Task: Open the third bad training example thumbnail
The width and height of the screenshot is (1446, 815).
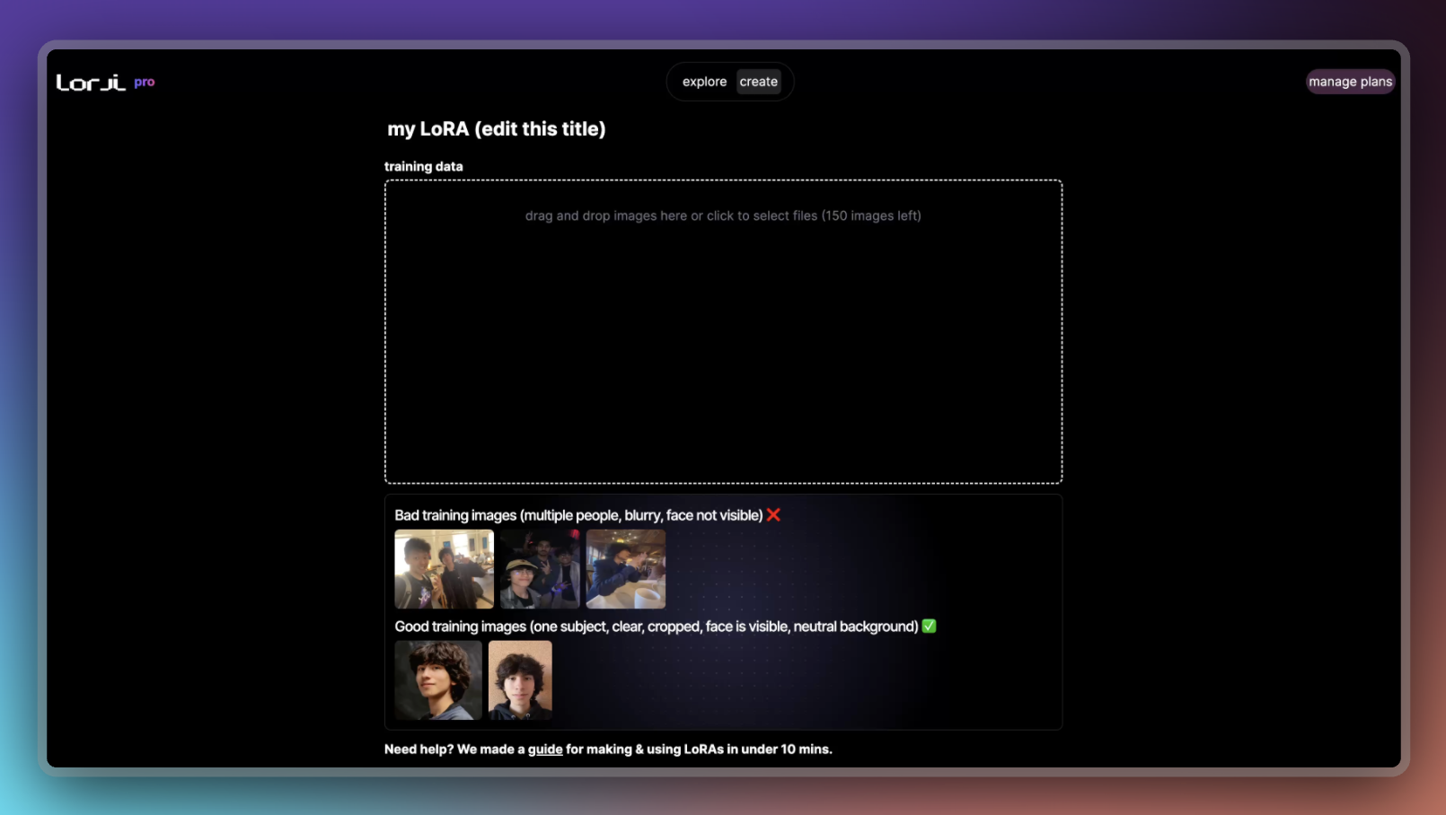Action: click(626, 569)
